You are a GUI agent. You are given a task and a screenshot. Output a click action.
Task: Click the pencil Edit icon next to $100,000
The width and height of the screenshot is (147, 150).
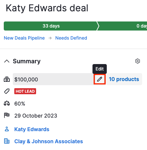tap(100, 79)
